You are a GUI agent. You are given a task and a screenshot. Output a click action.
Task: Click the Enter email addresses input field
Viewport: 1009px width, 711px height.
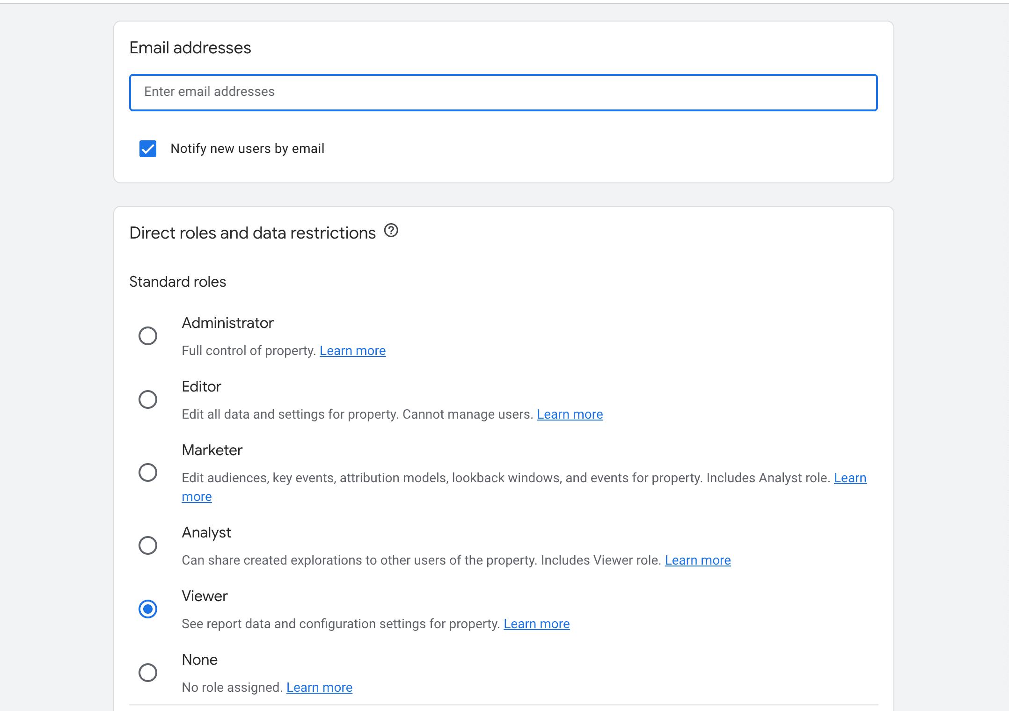click(503, 92)
